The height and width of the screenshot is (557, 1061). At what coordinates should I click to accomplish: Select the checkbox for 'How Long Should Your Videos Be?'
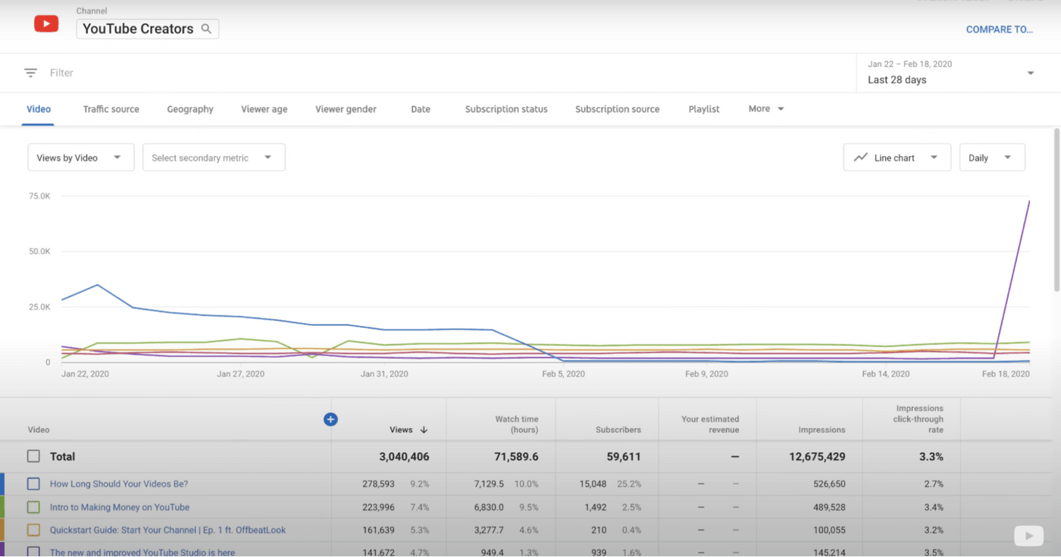click(x=33, y=483)
